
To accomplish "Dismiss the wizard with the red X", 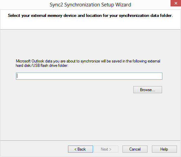I will (x=176, y=3).
